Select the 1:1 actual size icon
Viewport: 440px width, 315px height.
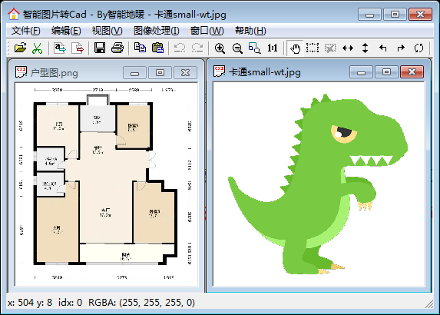[x=272, y=48]
